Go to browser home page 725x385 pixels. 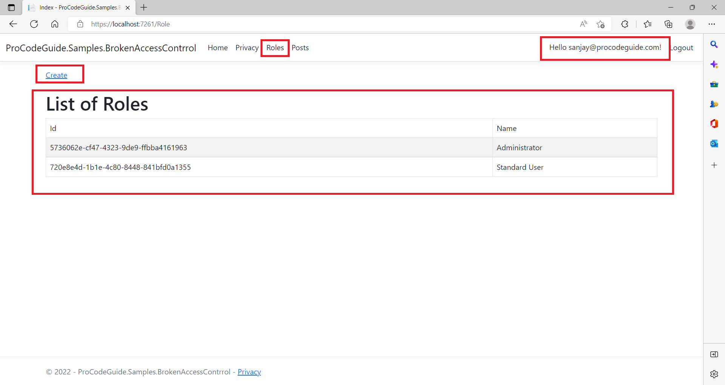pos(55,24)
